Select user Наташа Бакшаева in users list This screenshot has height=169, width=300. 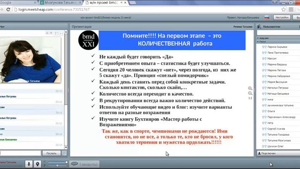278,93
